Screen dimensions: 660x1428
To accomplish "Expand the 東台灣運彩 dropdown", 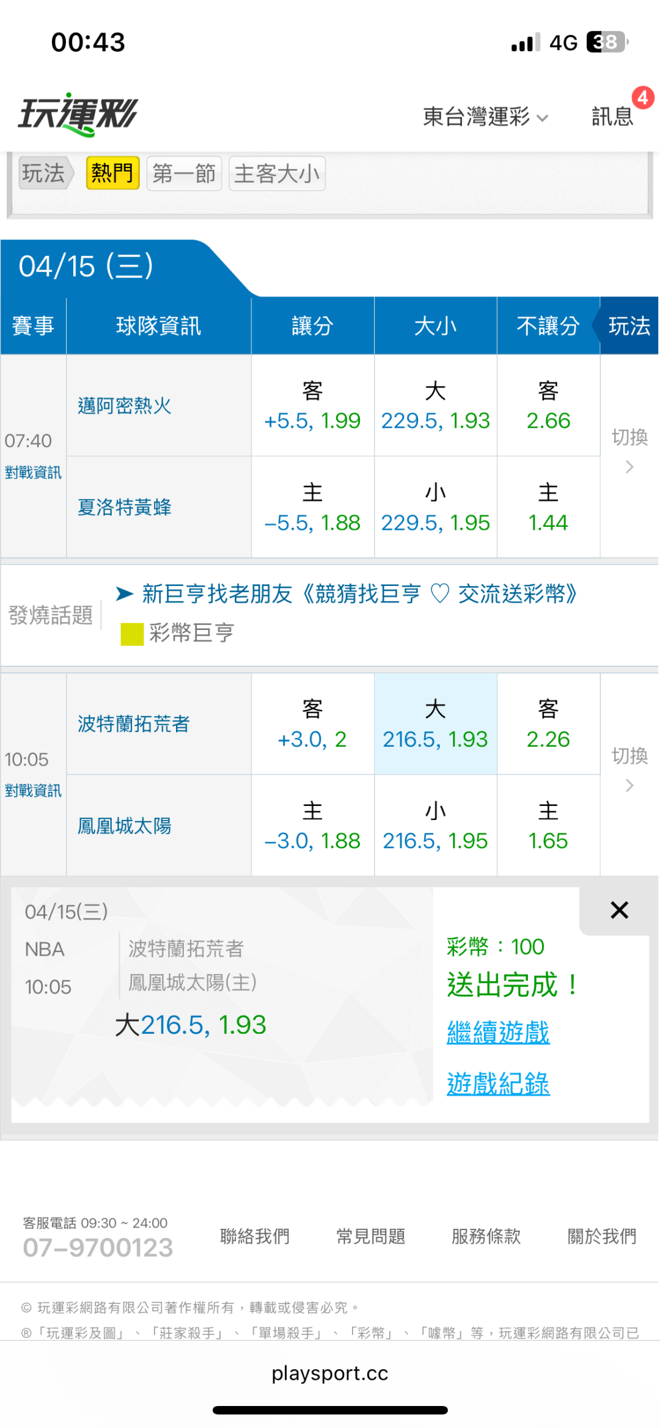I will point(486,116).
